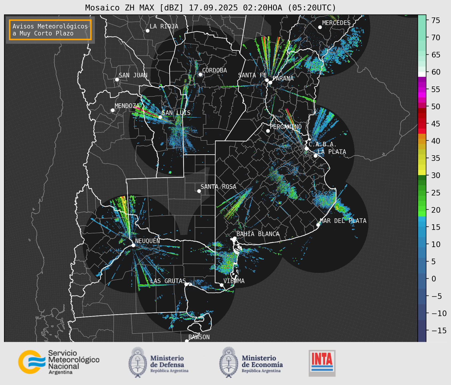Click the MAR DEL PLATA map label
This screenshot has height=385, width=451.
343,221
